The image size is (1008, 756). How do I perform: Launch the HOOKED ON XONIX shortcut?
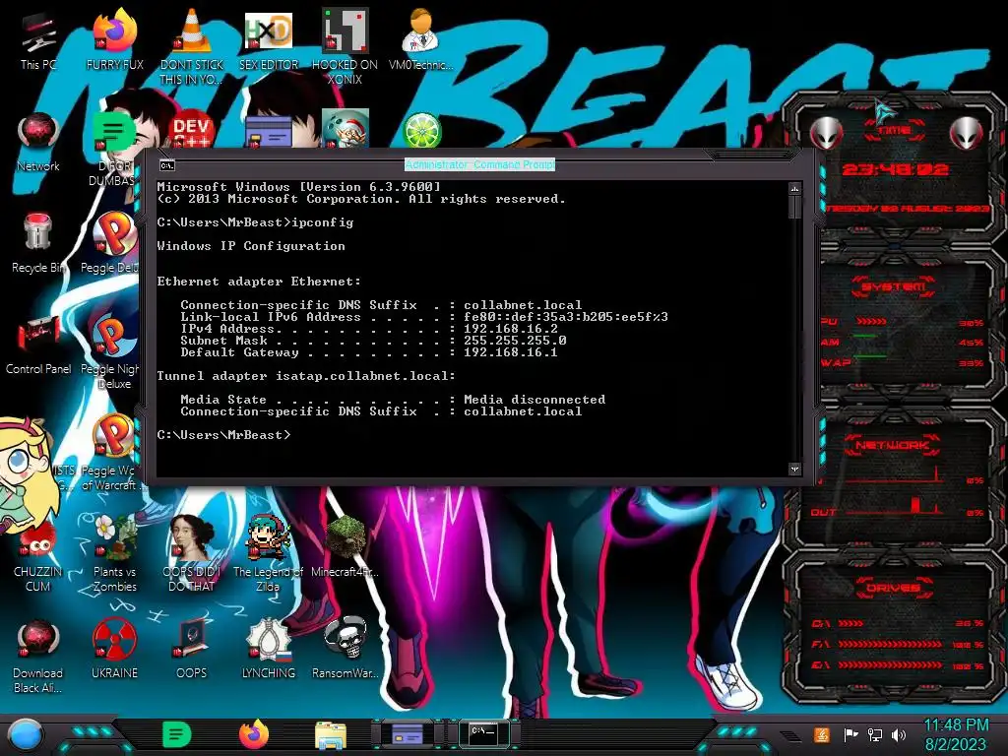(346, 45)
